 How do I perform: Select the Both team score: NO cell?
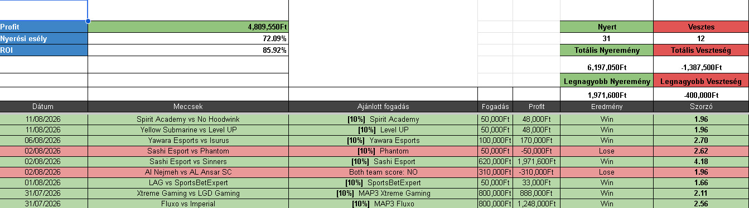(x=383, y=172)
